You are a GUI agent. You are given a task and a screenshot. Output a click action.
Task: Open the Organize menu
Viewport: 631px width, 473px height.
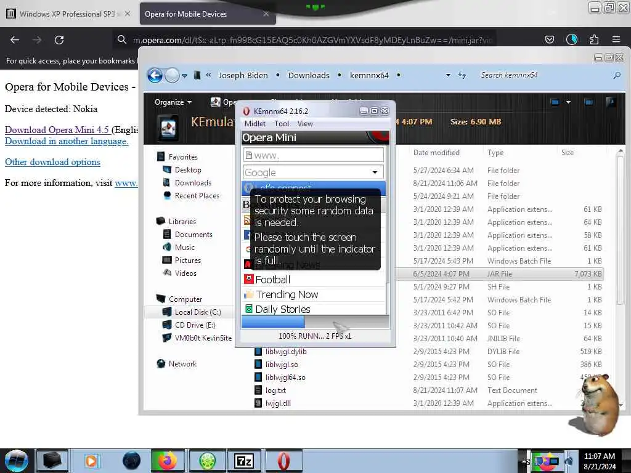(173, 102)
